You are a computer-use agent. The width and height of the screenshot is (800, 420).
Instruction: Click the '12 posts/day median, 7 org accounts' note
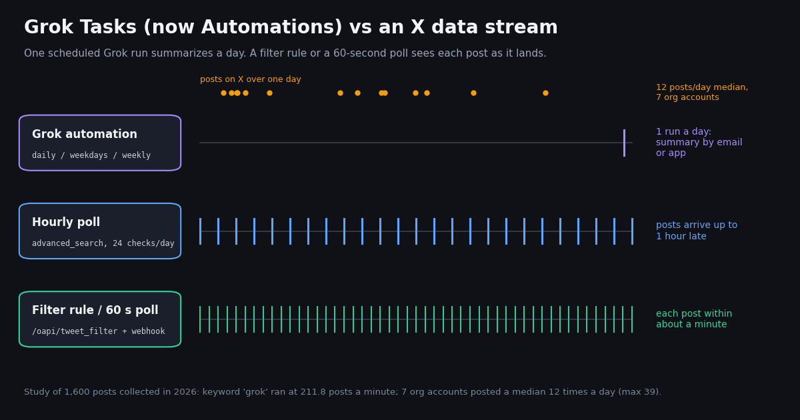tap(702, 93)
